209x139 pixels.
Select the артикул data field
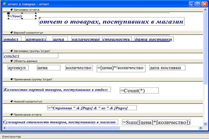point(18,68)
